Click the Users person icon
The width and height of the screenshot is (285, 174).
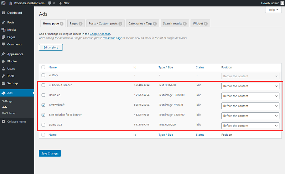[4, 69]
